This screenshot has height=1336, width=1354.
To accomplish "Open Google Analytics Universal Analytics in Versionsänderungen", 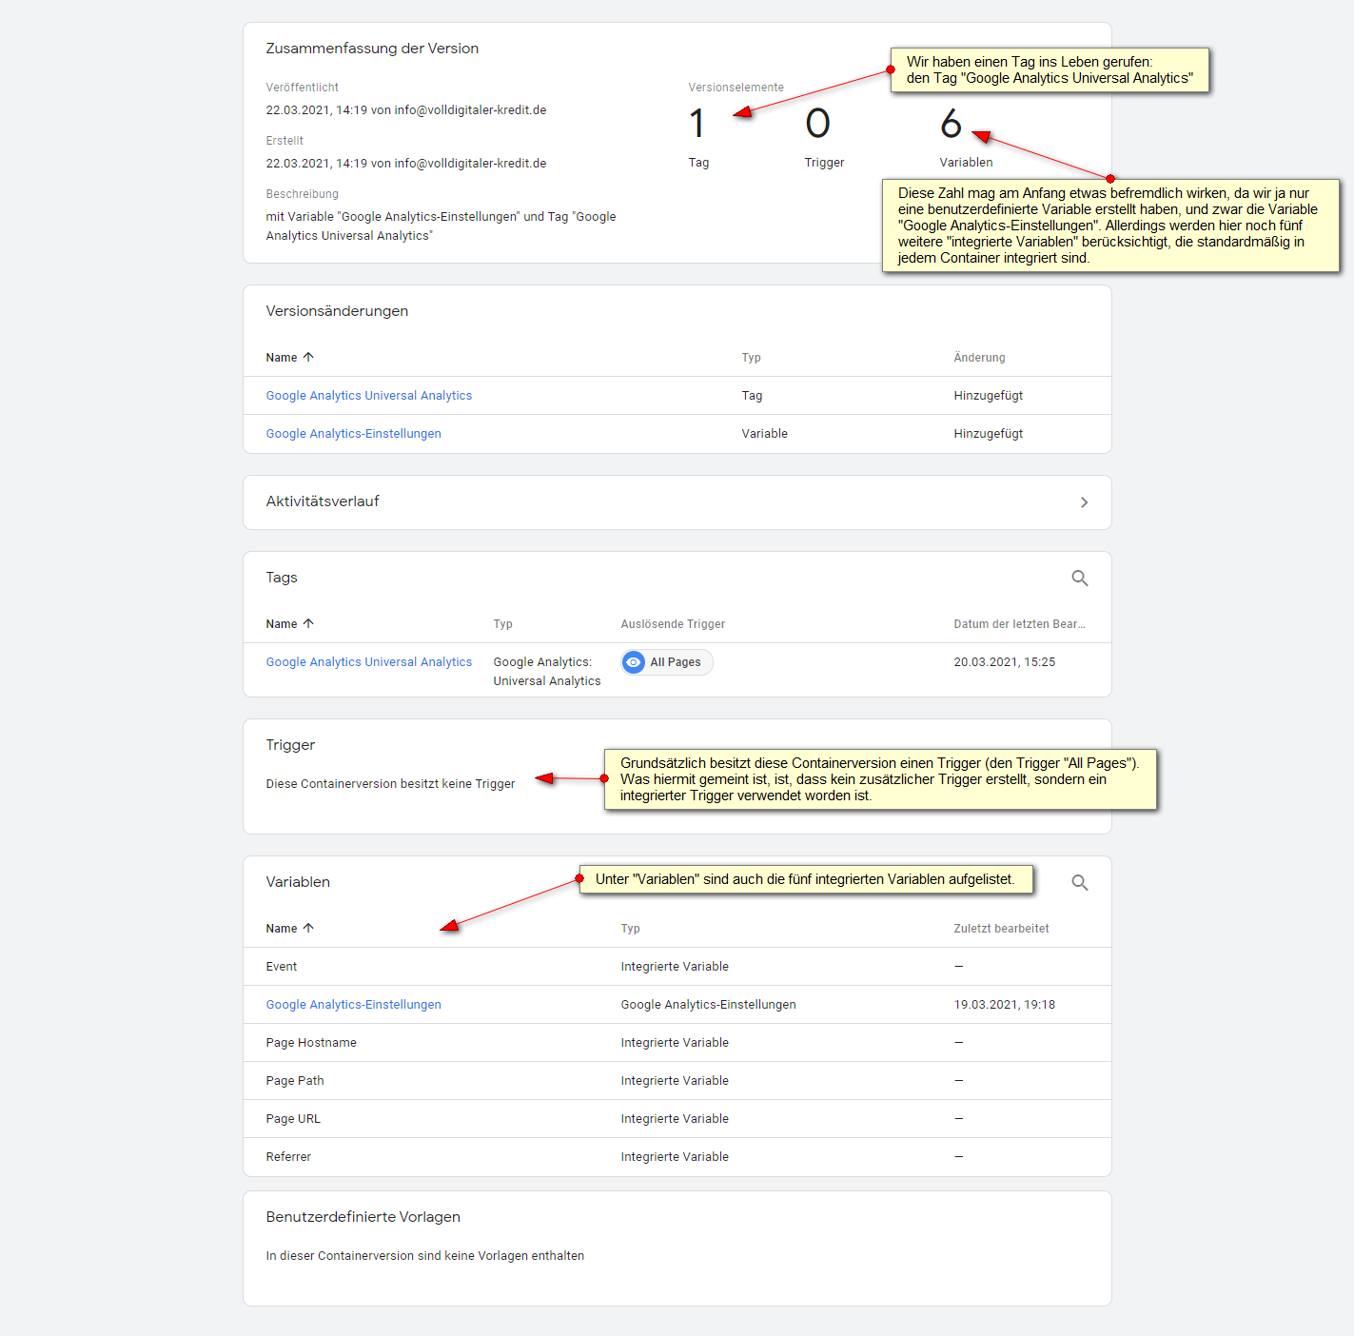I will [369, 396].
